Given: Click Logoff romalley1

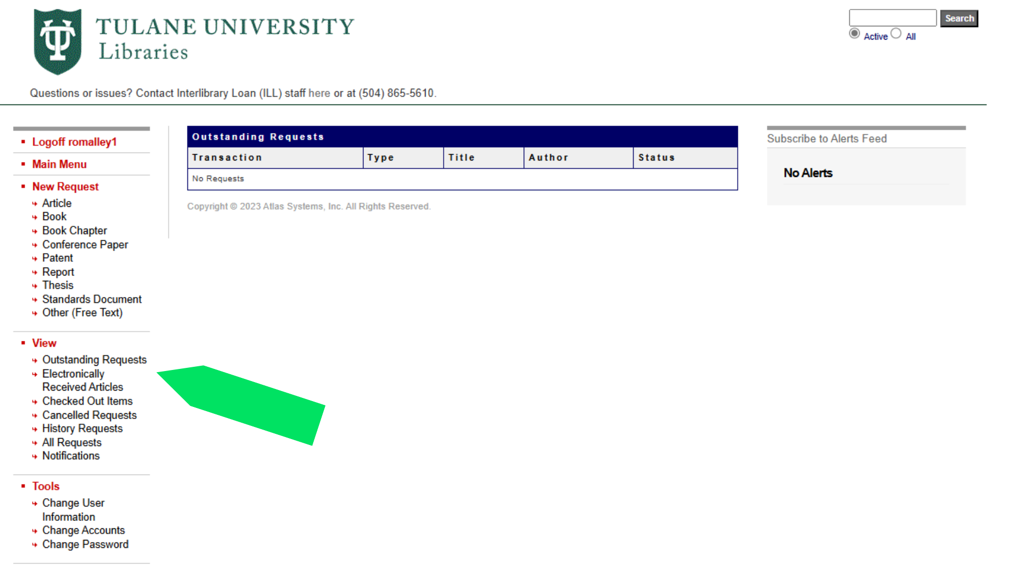Looking at the screenshot, I should tap(74, 141).
